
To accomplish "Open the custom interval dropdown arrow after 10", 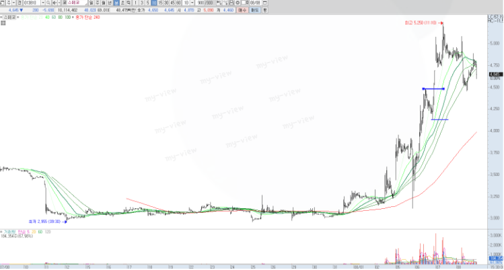I will click(192, 3).
